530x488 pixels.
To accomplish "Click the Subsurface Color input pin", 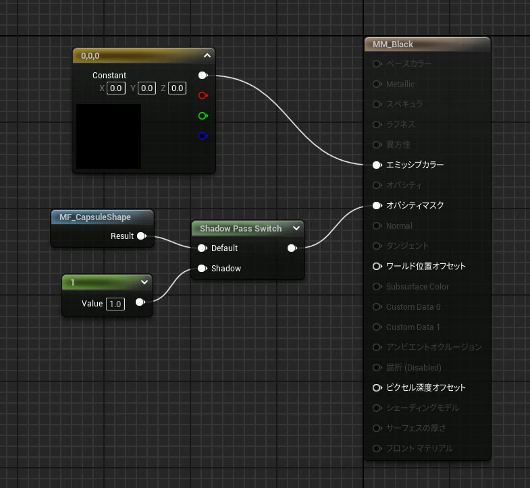I will (377, 287).
